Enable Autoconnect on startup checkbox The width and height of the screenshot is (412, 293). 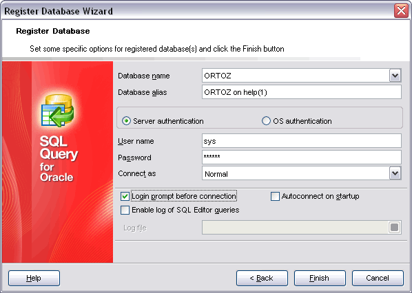point(275,196)
